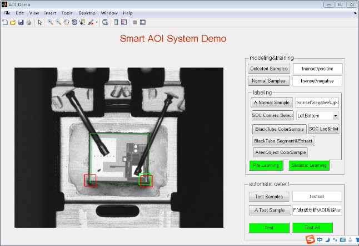Click the Test All button
The height and width of the screenshot is (246, 359).
tap(312, 228)
